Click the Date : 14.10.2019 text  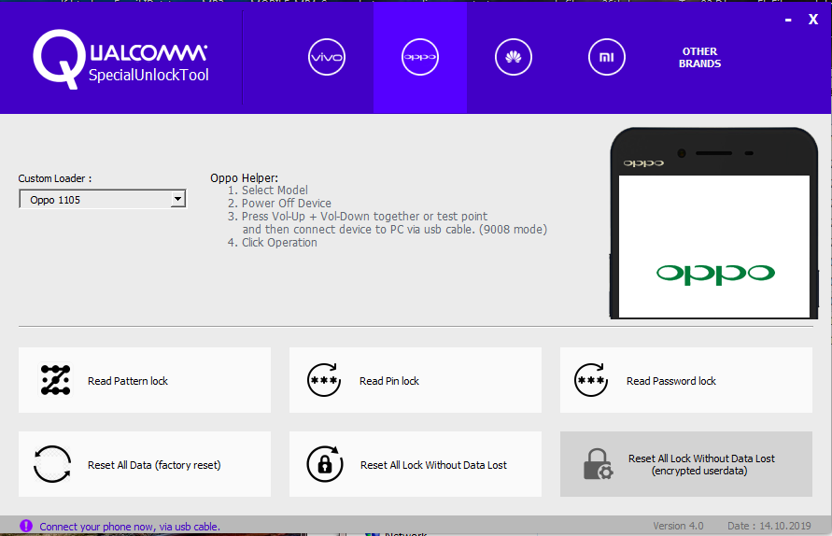pyautogui.click(x=769, y=526)
